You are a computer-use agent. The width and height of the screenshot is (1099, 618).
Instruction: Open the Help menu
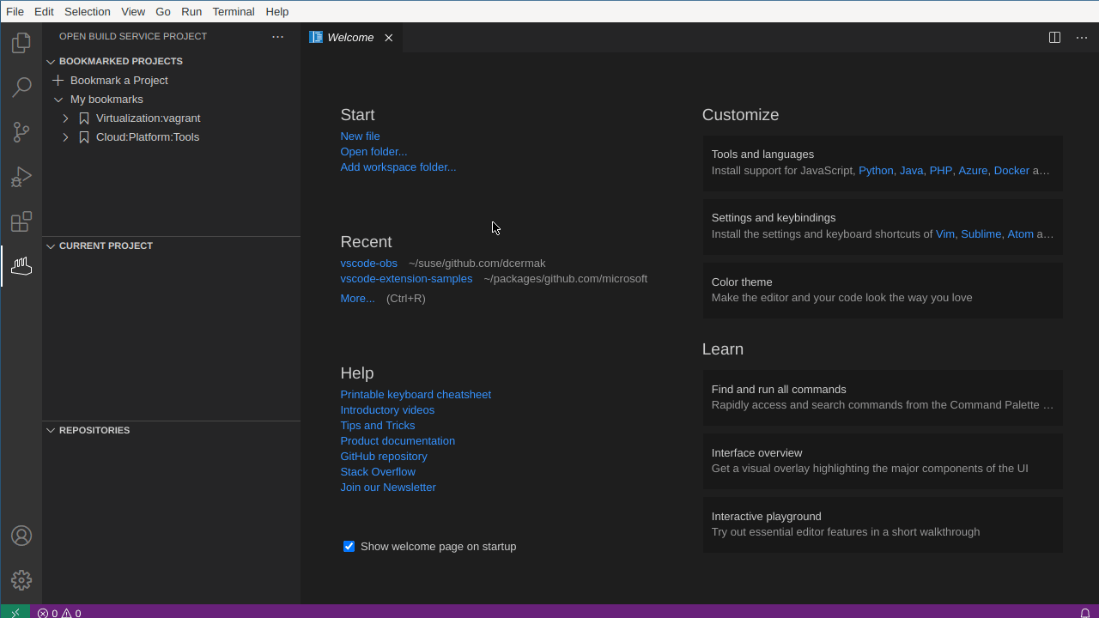[277, 11]
